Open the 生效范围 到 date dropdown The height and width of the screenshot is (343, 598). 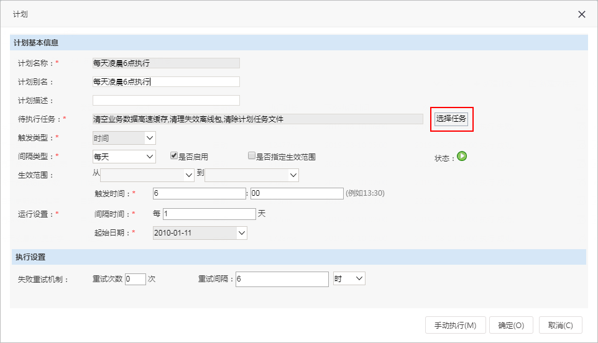252,175
